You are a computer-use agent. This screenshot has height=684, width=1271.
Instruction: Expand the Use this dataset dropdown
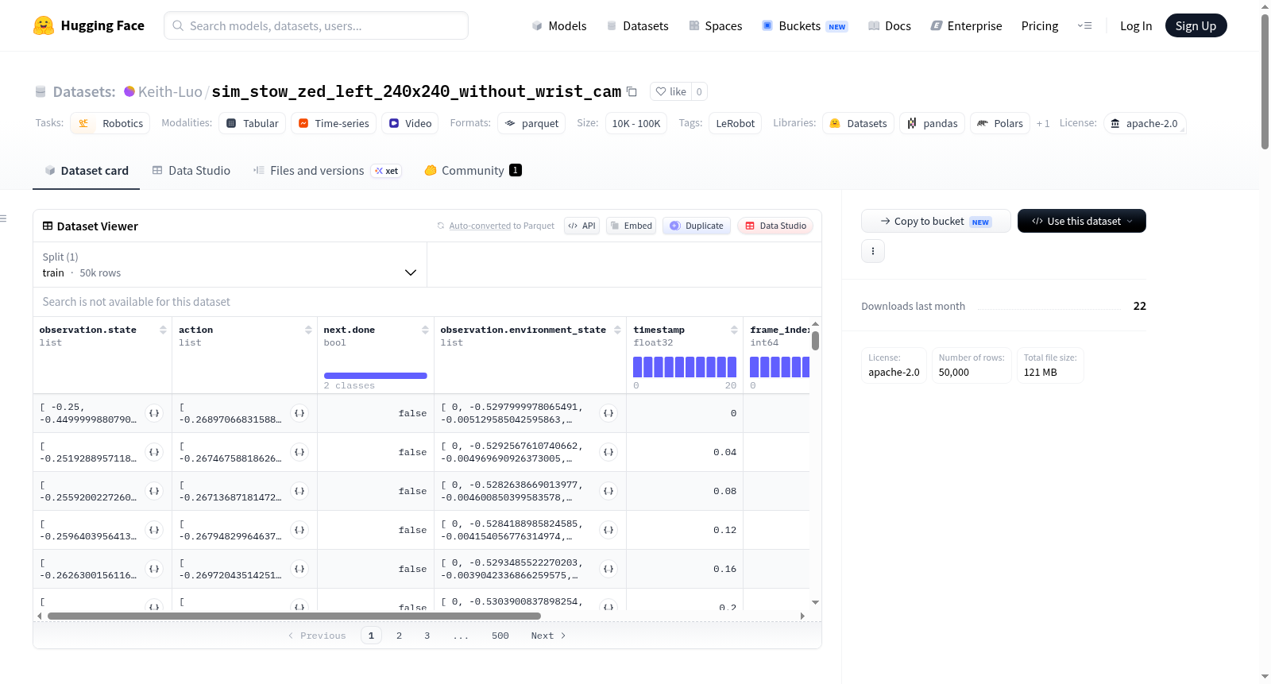(1081, 221)
